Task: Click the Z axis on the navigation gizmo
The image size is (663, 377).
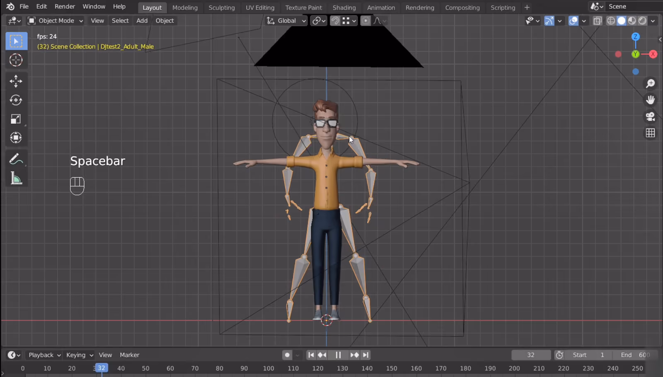Action: point(635,37)
